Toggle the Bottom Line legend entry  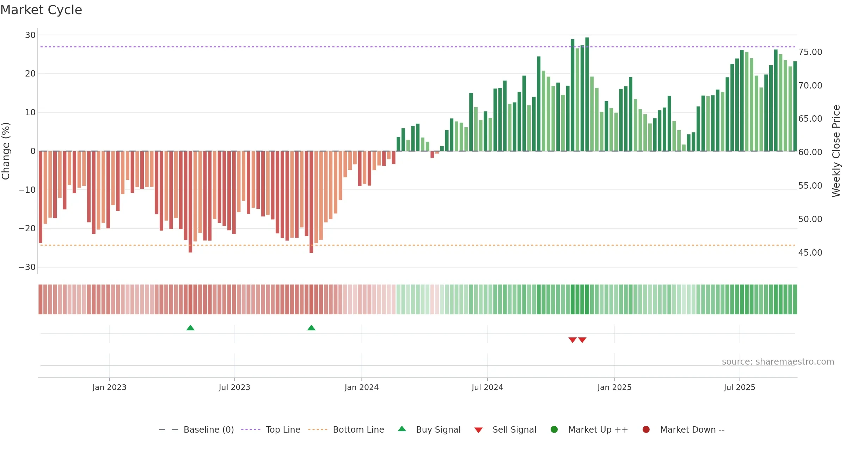pos(346,429)
